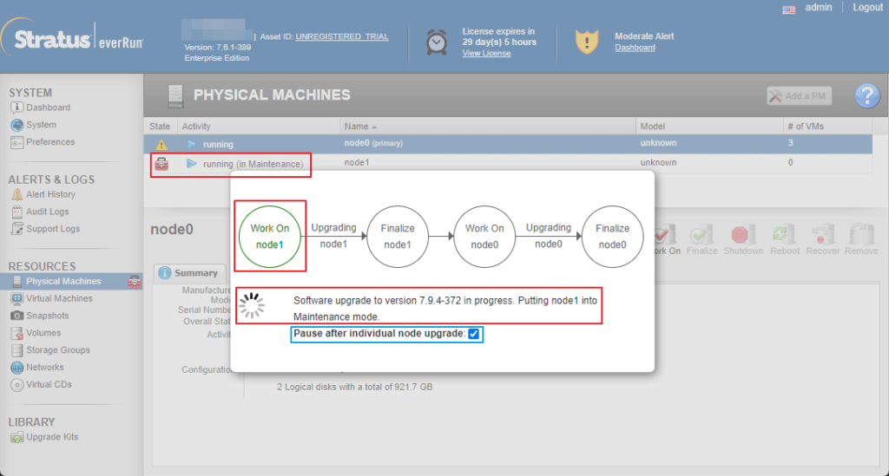Click the Add a PM button
Screen dimensions: 889x476
point(800,96)
